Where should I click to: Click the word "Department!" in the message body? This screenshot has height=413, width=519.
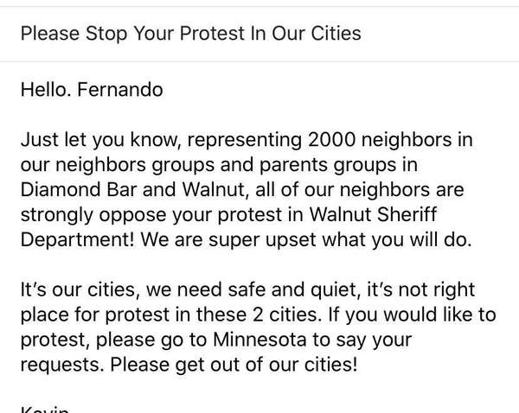point(78,239)
